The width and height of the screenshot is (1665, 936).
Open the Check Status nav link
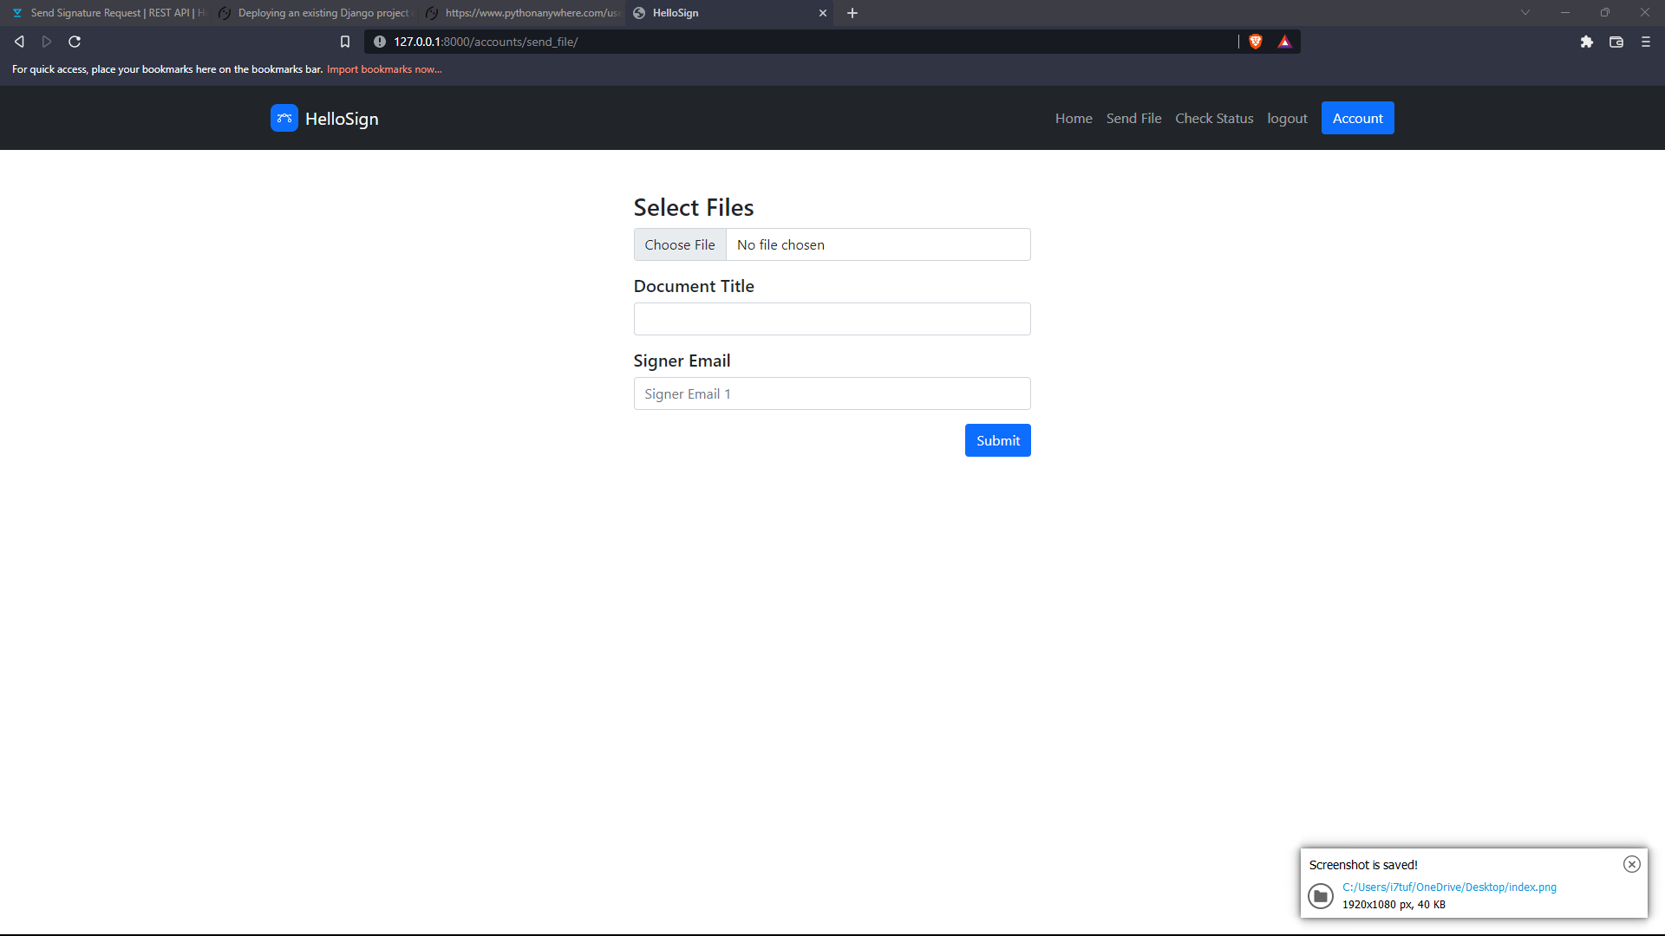1213,119
